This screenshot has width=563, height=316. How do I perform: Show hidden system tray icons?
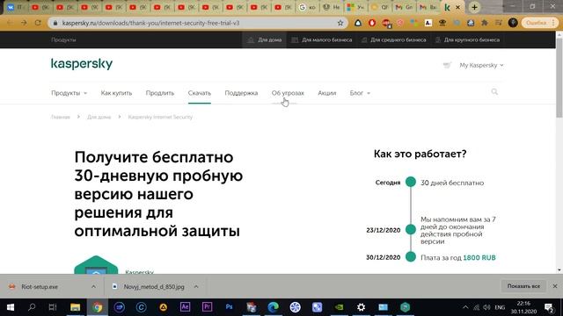pyautogui.click(x=465, y=307)
